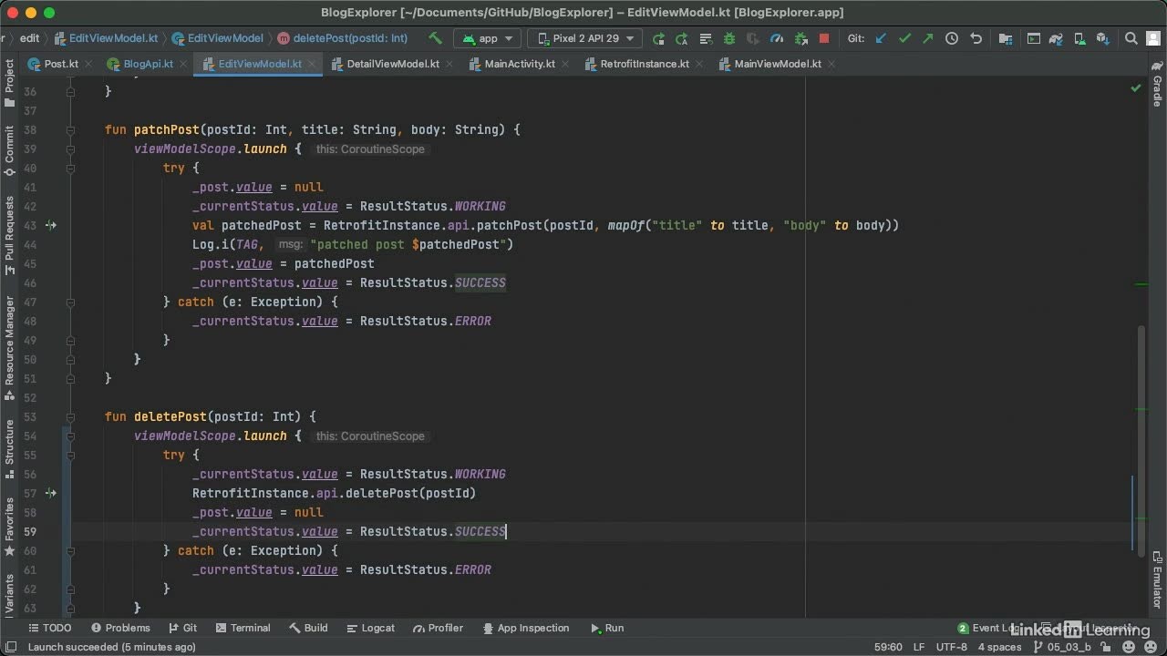The image size is (1167, 656).
Task: Switch to the BlogApi.kt tab
Action: click(148, 64)
